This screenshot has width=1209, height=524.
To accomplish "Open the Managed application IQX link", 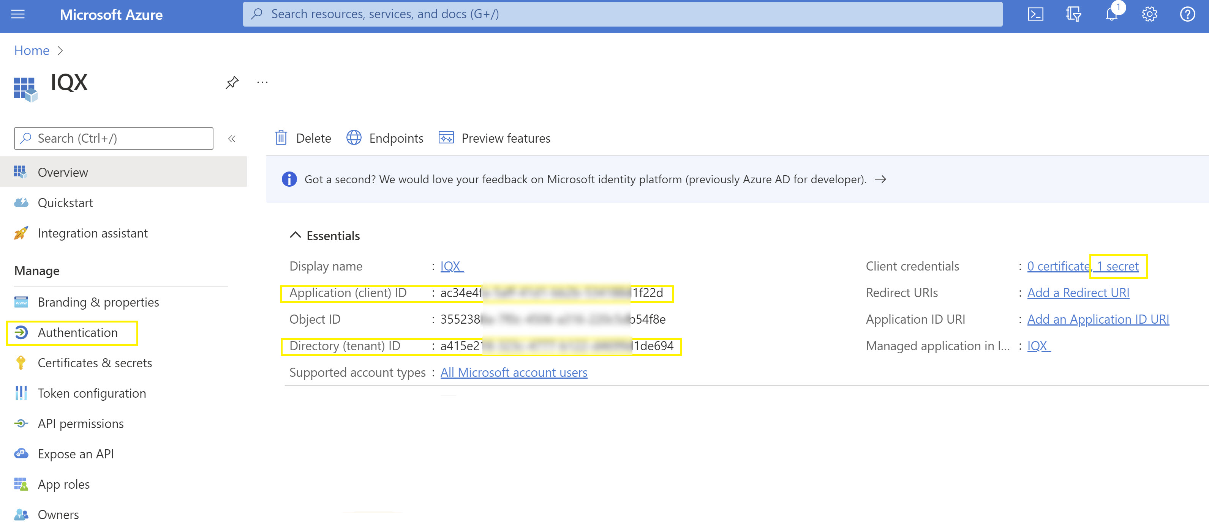I will (x=1038, y=346).
